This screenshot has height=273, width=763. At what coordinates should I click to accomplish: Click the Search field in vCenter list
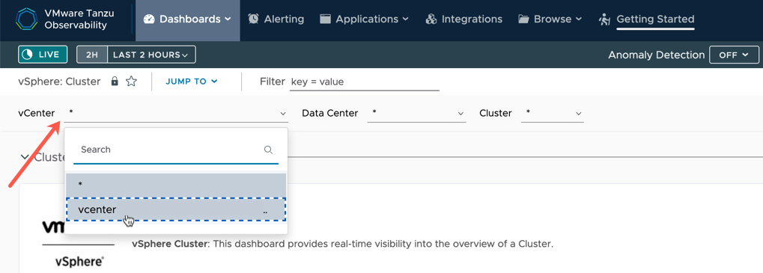[x=176, y=150]
